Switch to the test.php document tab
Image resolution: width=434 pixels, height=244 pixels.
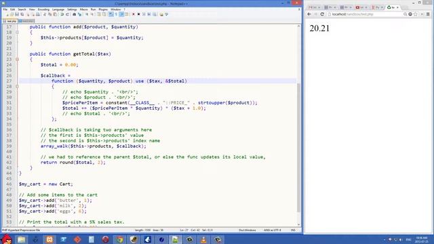pyautogui.click(x=10, y=21)
